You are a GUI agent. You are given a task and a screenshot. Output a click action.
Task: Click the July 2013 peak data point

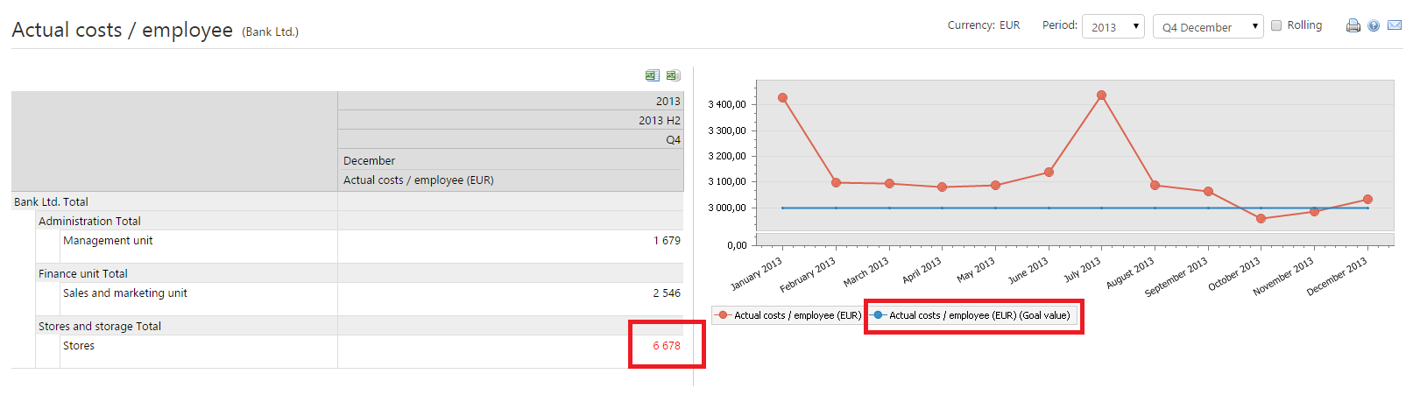click(x=1101, y=95)
